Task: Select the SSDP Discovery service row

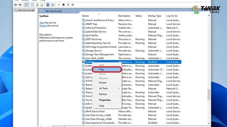Action: (x=131, y=39)
